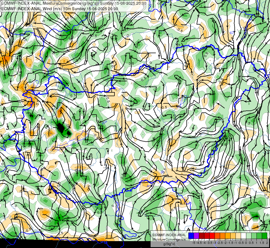The height and width of the screenshot is (248, 270).
Task: Click the Wind (m/s) 10m title line
Action: (x=60, y=9)
